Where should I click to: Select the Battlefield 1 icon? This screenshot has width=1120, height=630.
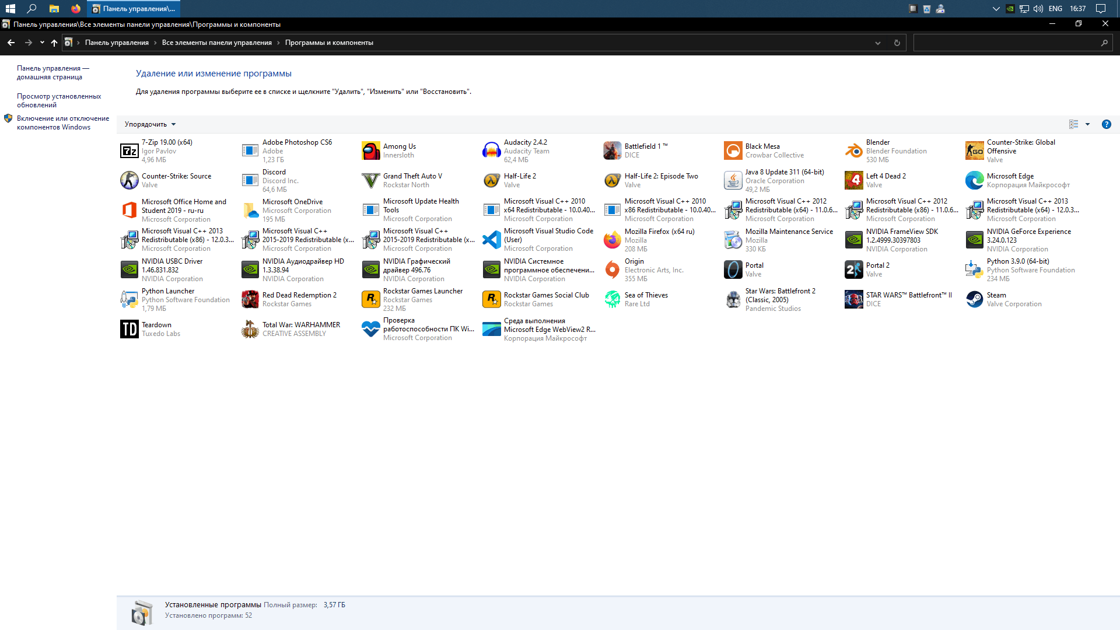(612, 151)
